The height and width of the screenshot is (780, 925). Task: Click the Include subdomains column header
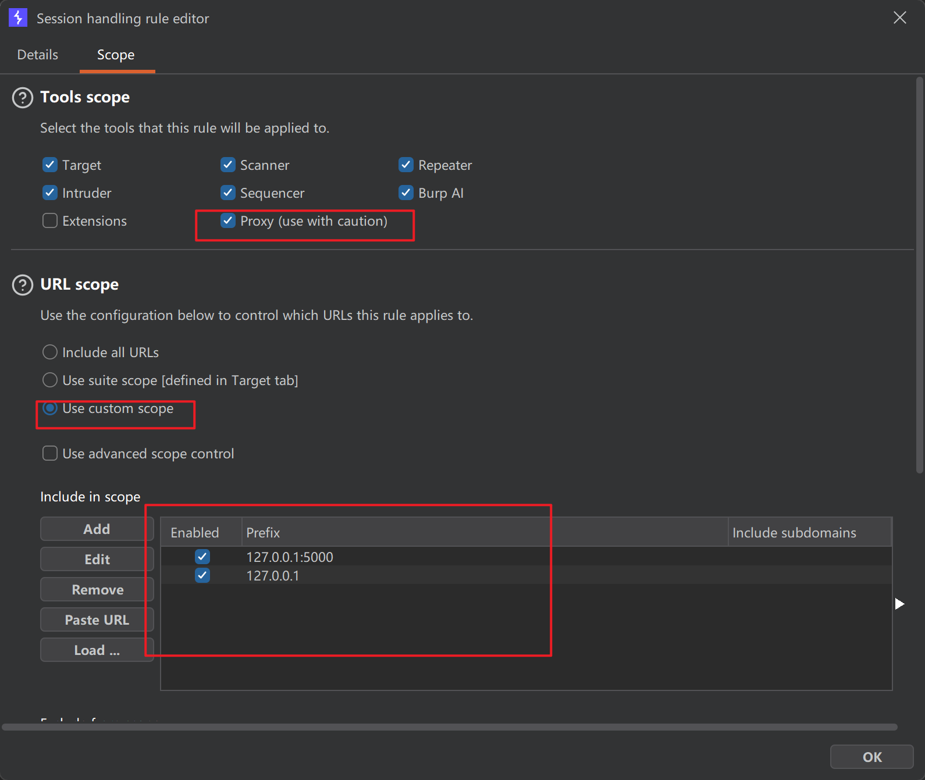(x=810, y=532)
